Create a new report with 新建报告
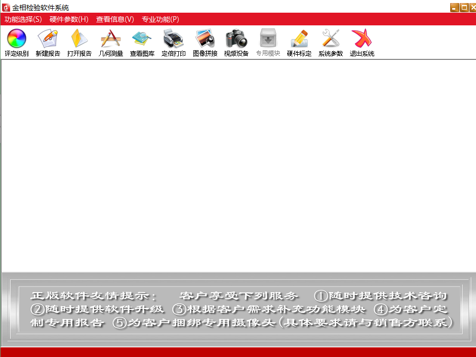The height and width of the screenshot is (357, 476). point(48,39)
